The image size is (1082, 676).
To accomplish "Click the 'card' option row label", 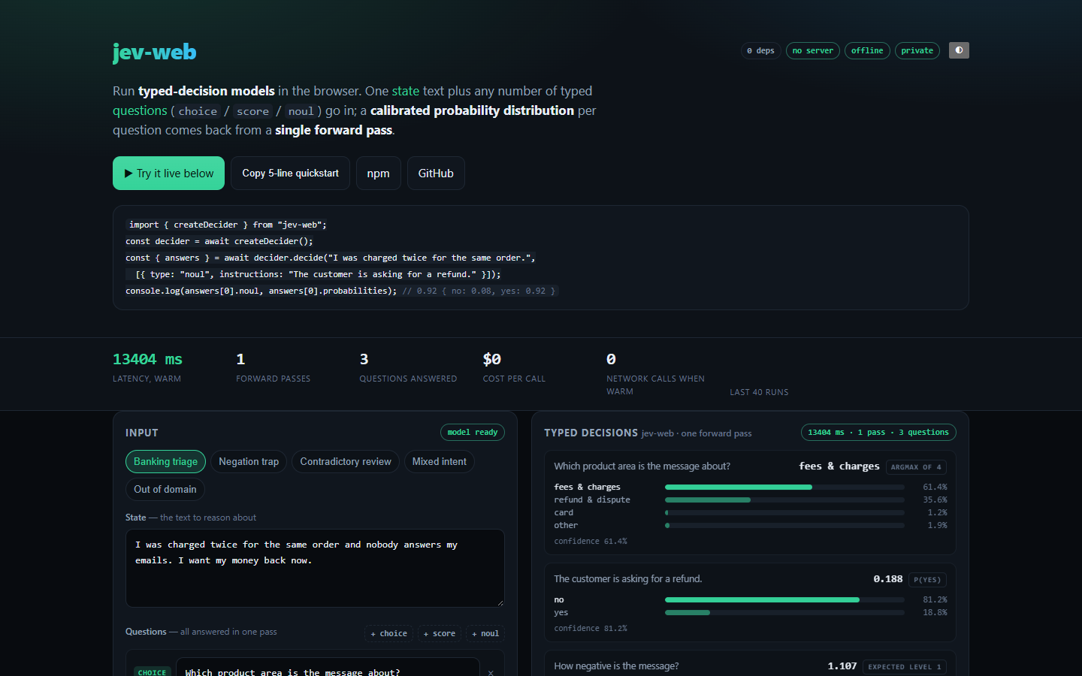I will point(564,513).
